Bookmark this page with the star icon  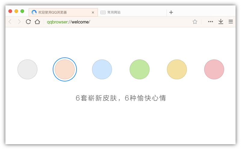pos(195,22)
